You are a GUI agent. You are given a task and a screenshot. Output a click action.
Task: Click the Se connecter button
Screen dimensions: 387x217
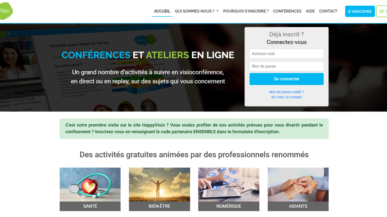tap(286, 79)
